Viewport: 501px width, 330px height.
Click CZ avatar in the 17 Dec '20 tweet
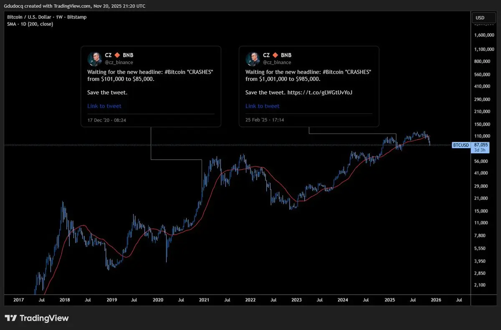pyautogui.click(x=94, y=59)
